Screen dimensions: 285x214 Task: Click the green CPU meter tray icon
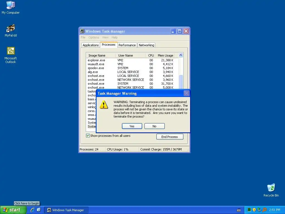249,210
